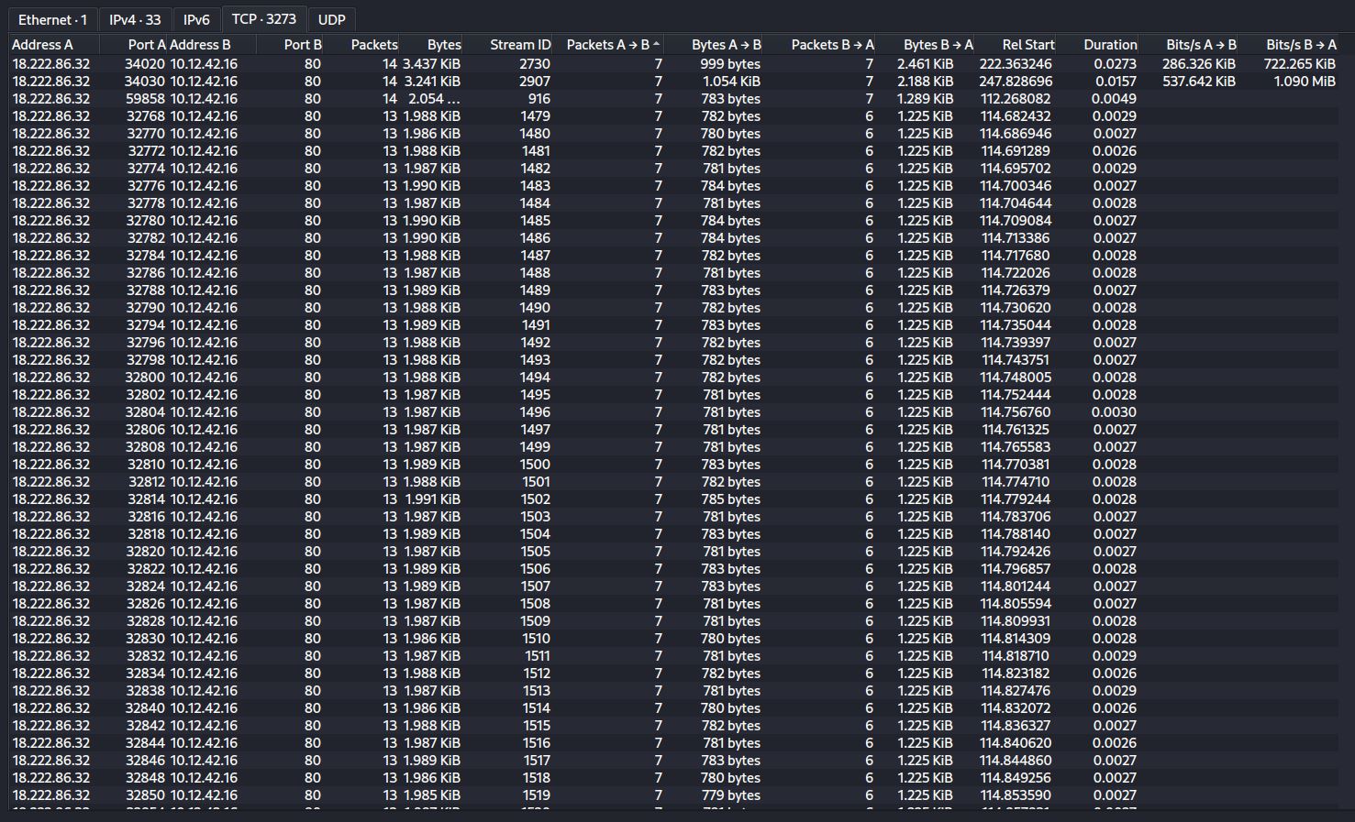Sort conversations by Bytes column header
The image size is (1355, 822).
(x=431, y=44)
